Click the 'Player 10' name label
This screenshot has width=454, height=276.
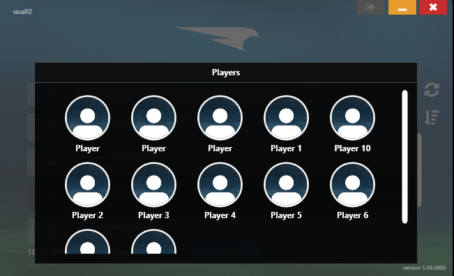pyautogui.click(x=352, y=148)
